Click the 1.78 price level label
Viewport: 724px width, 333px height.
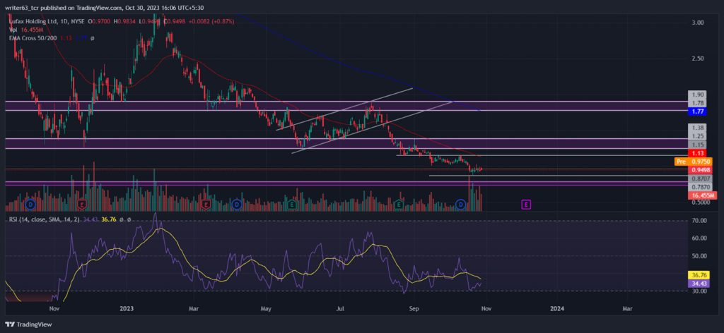[x=696, y=103]
